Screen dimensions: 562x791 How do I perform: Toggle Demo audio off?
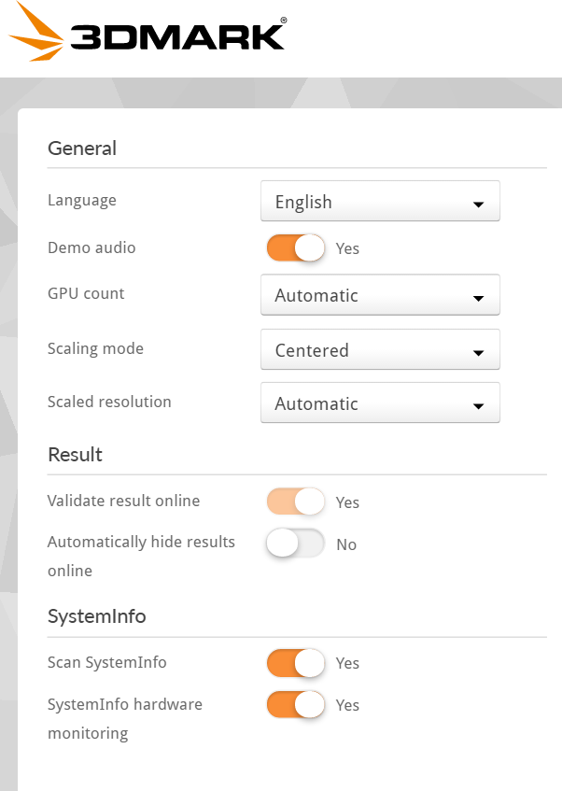coord(296,247)
